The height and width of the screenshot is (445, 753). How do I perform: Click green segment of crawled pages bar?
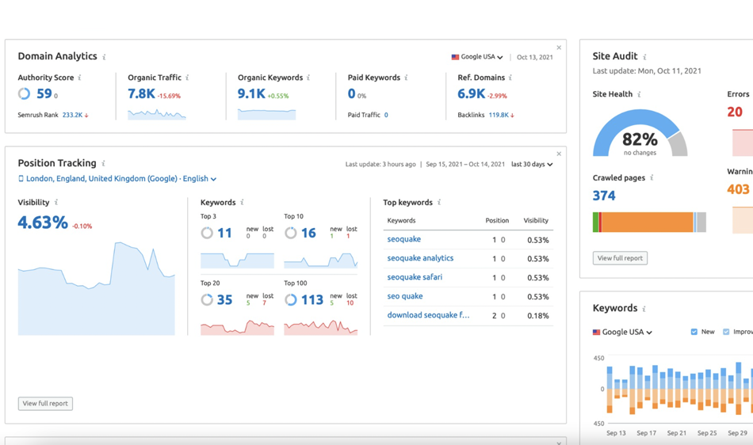click(x=595, y=222)
